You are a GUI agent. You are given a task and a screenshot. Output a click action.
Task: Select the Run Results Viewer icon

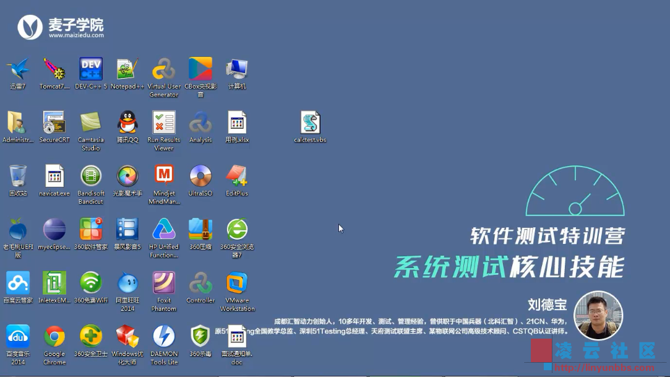coord(164,122)
